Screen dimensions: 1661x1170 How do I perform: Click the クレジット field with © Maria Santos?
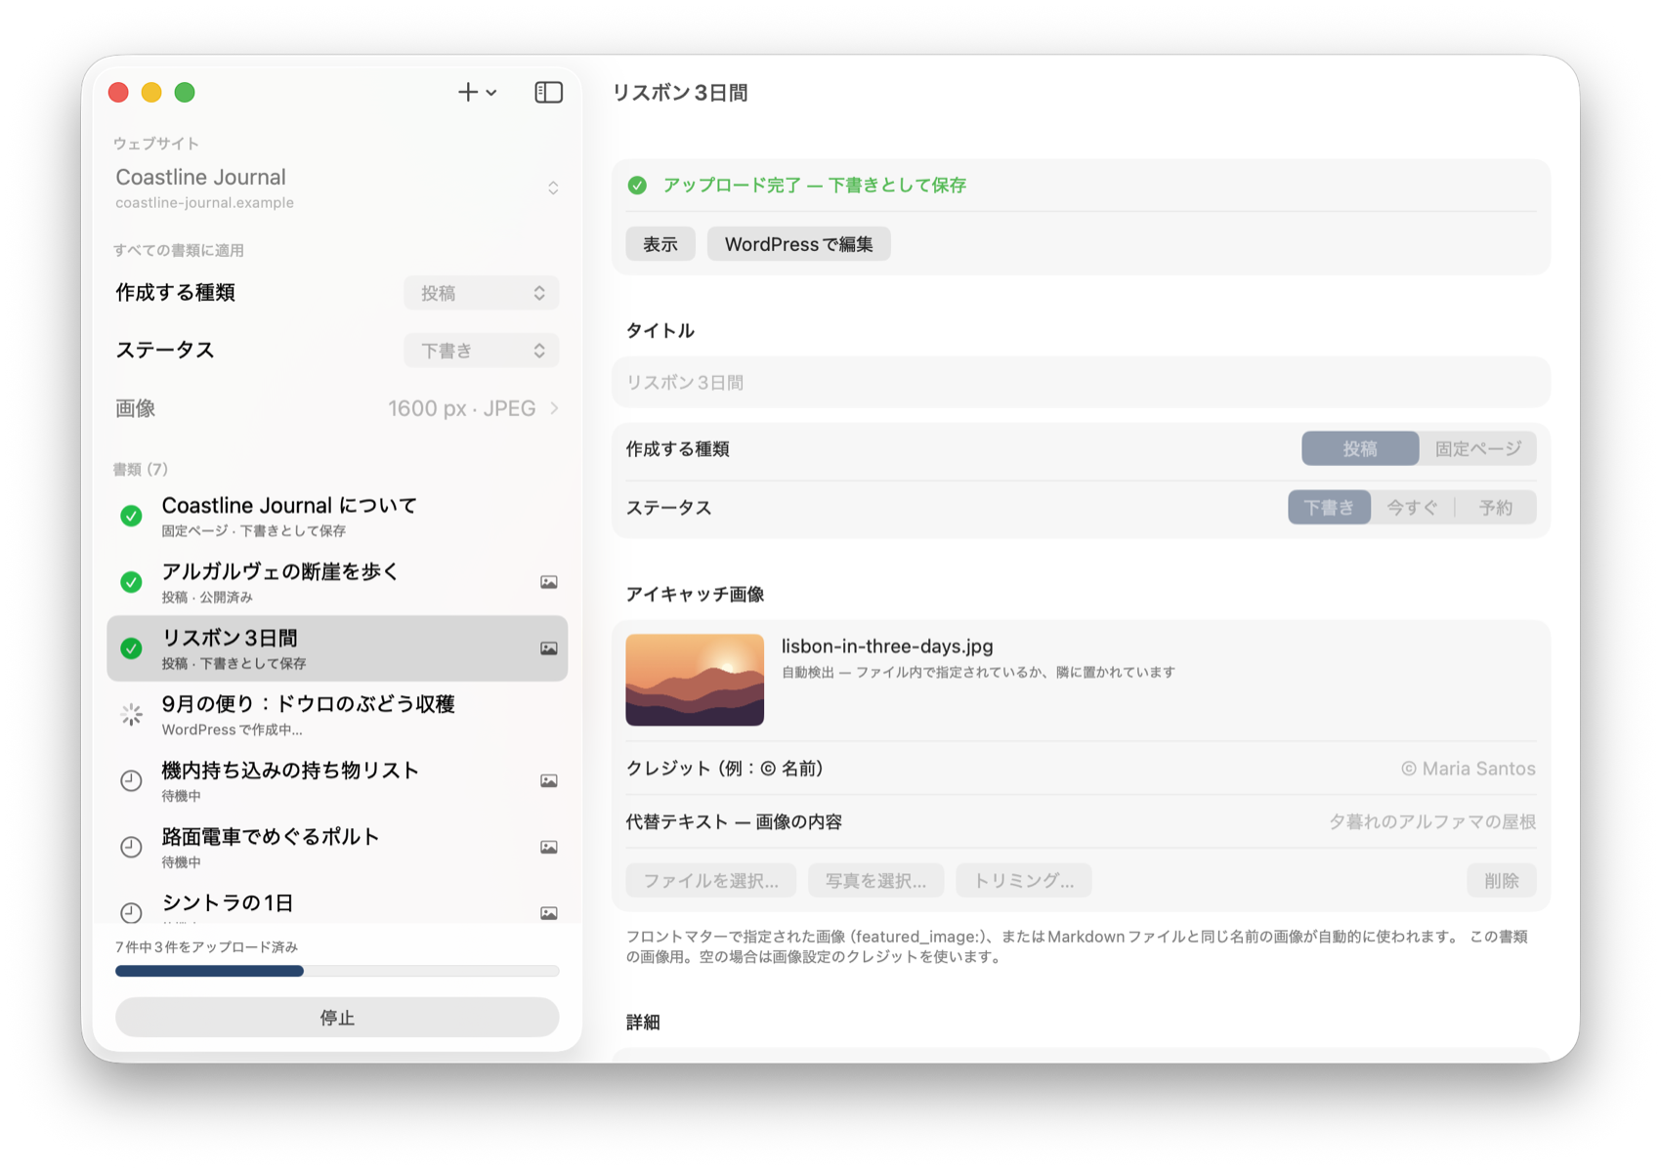click(1081, 769)
